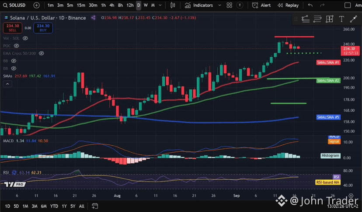The width and height of the screenshot is (362, 212).
Task: Select the arrow line drawing tool
Action: click(x=353, y=19)
